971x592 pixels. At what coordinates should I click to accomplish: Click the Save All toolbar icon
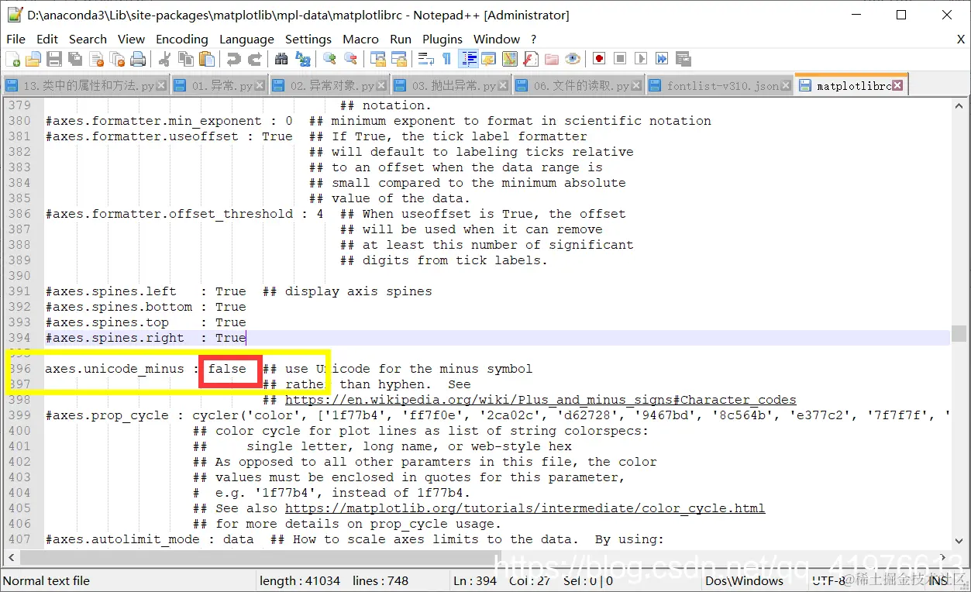[x=75, y=59]
